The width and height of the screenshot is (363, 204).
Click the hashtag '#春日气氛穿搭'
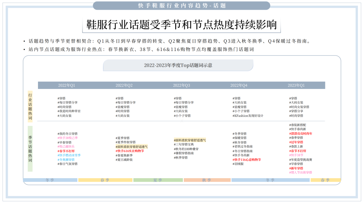[68, 164]
